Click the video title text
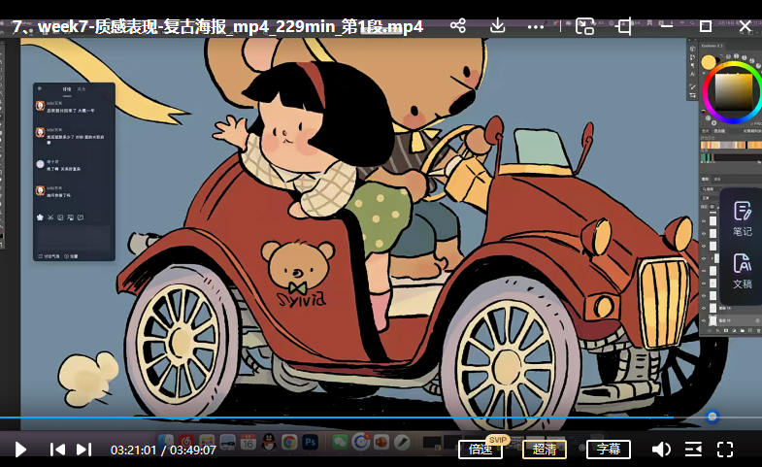Viewport: 762px width, 467px height. click(x=218, y=26)
